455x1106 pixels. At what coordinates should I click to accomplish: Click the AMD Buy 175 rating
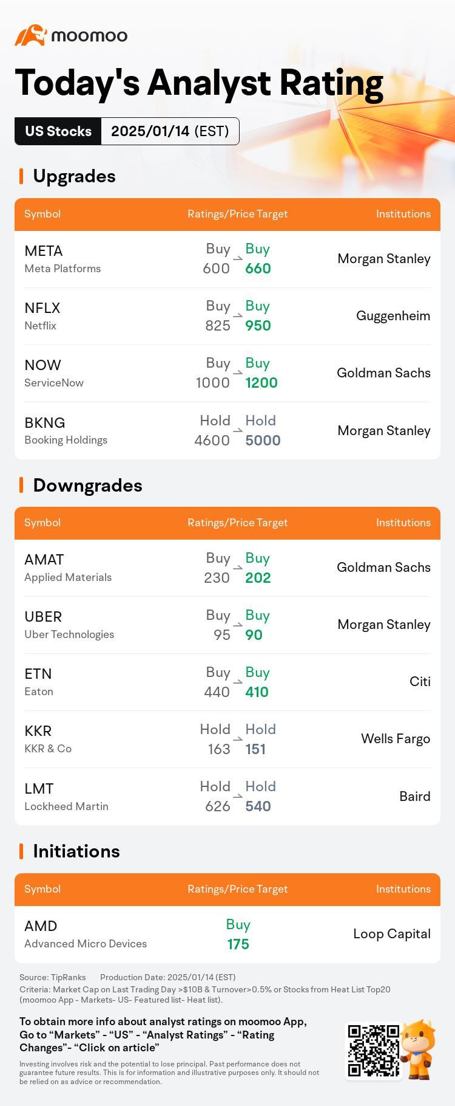coord(238,934)
